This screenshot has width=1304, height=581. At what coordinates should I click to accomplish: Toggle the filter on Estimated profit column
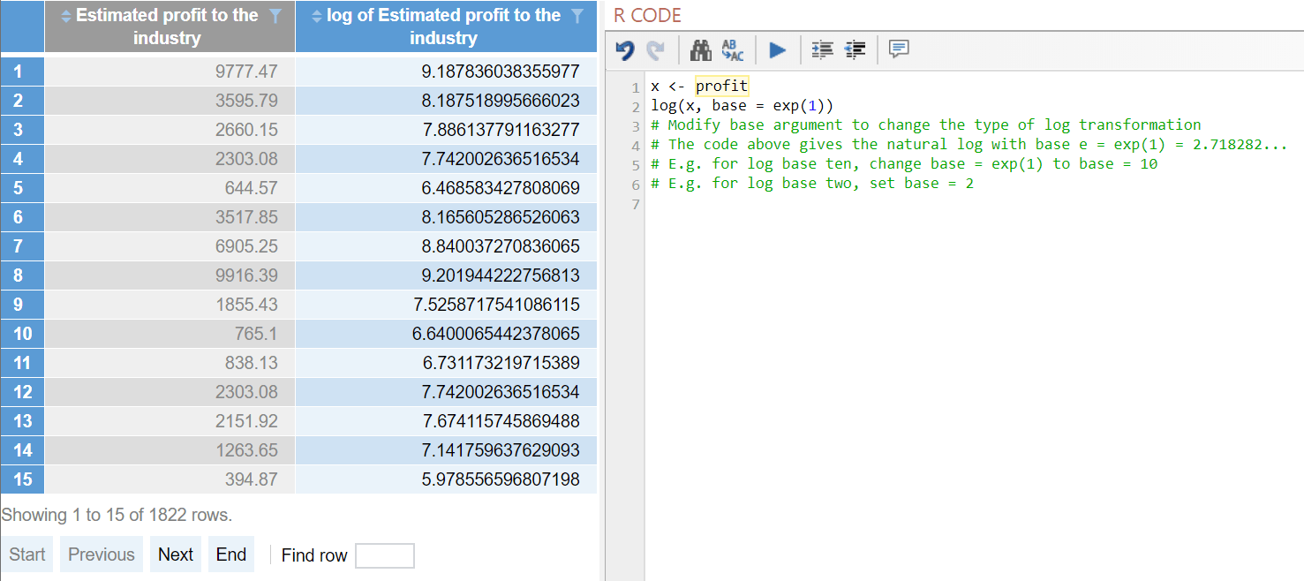click(275, 15)
